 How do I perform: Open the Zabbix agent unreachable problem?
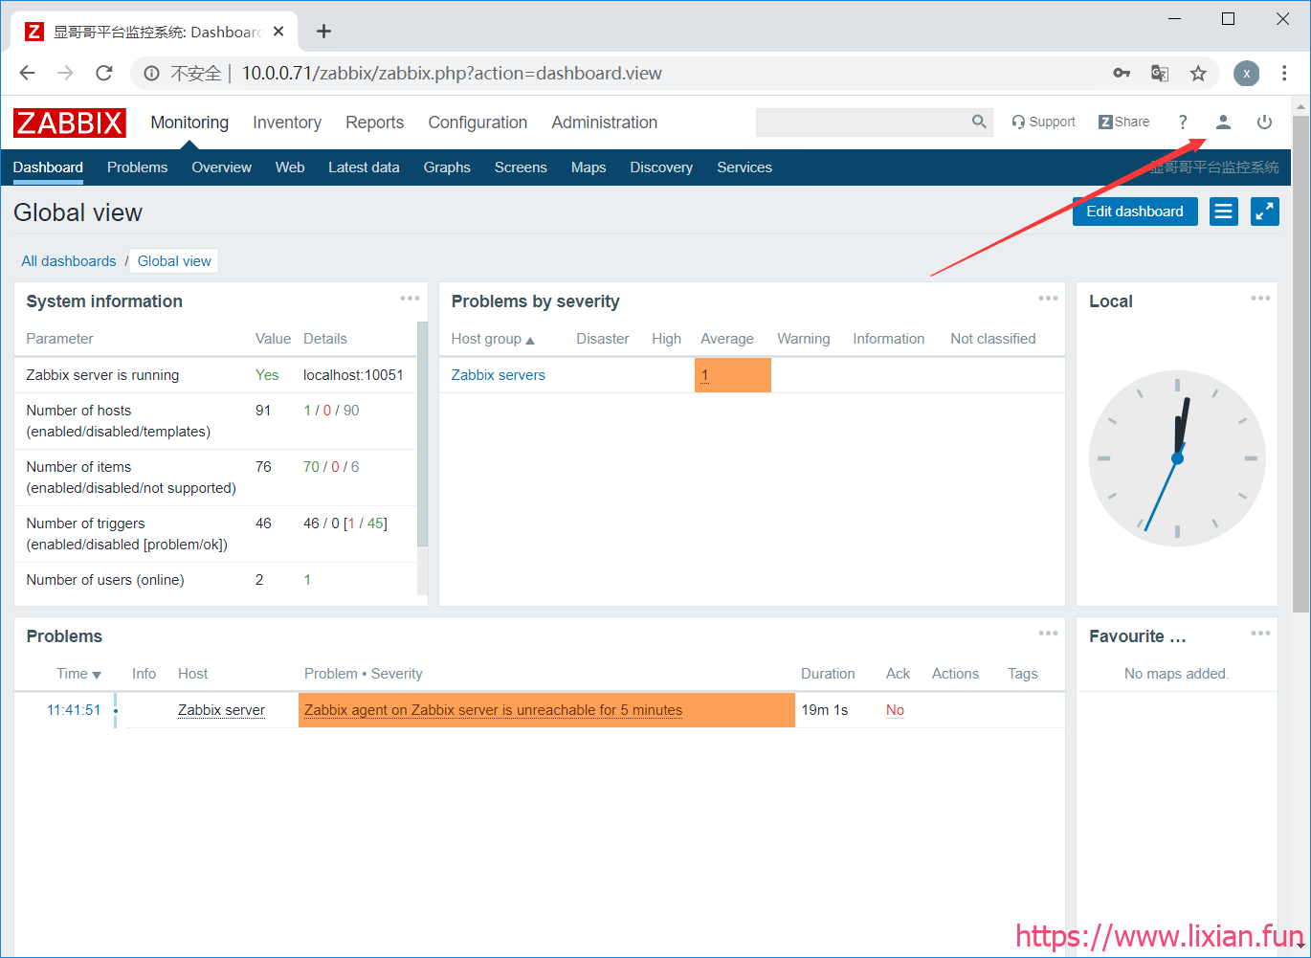493,710
